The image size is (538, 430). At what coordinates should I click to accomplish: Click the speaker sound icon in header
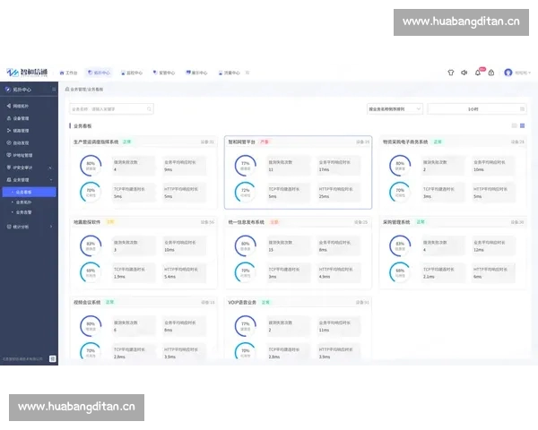coord(464,73)
